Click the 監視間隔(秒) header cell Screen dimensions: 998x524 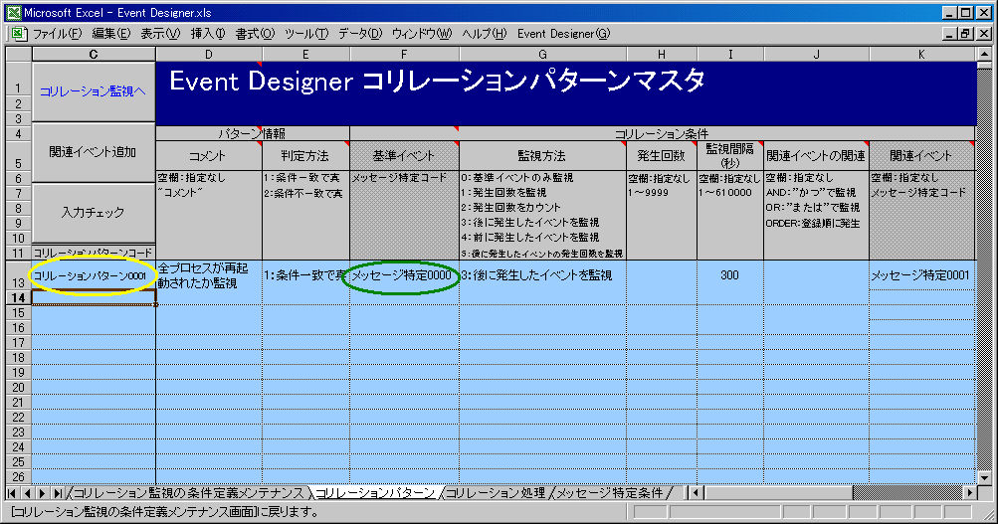730,156
